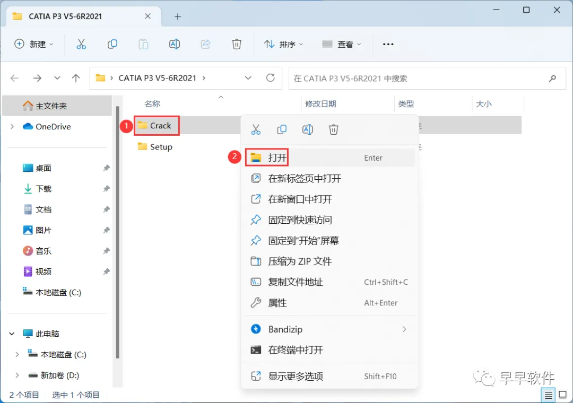Click the Share icon in the toolbar

coord(206,44)
